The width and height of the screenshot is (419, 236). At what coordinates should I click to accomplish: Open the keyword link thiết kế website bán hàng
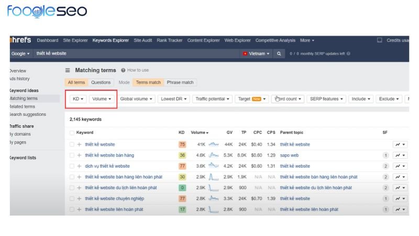coord(109,155)
